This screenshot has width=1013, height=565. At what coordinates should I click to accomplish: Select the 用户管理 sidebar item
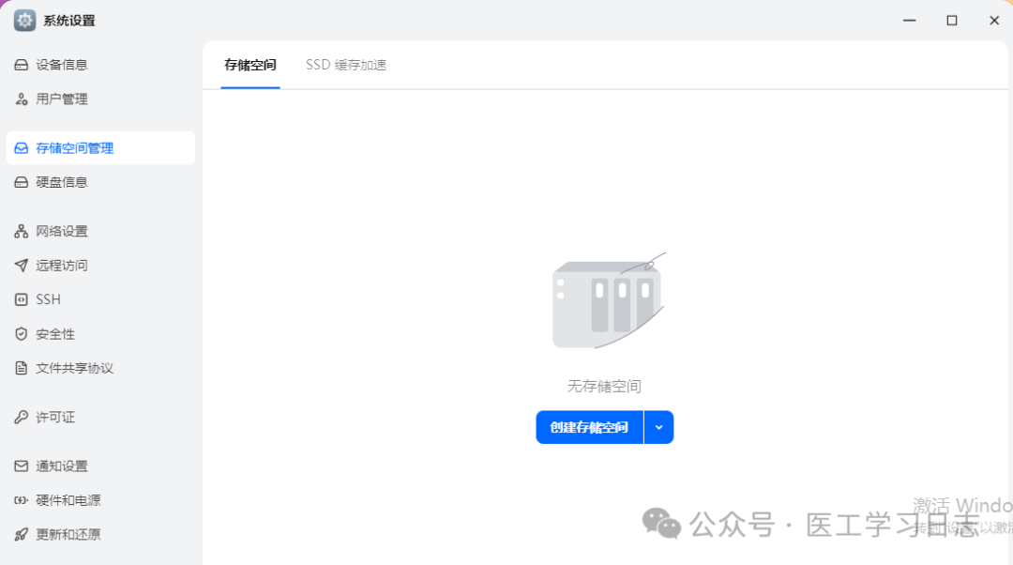click(61, 99)
